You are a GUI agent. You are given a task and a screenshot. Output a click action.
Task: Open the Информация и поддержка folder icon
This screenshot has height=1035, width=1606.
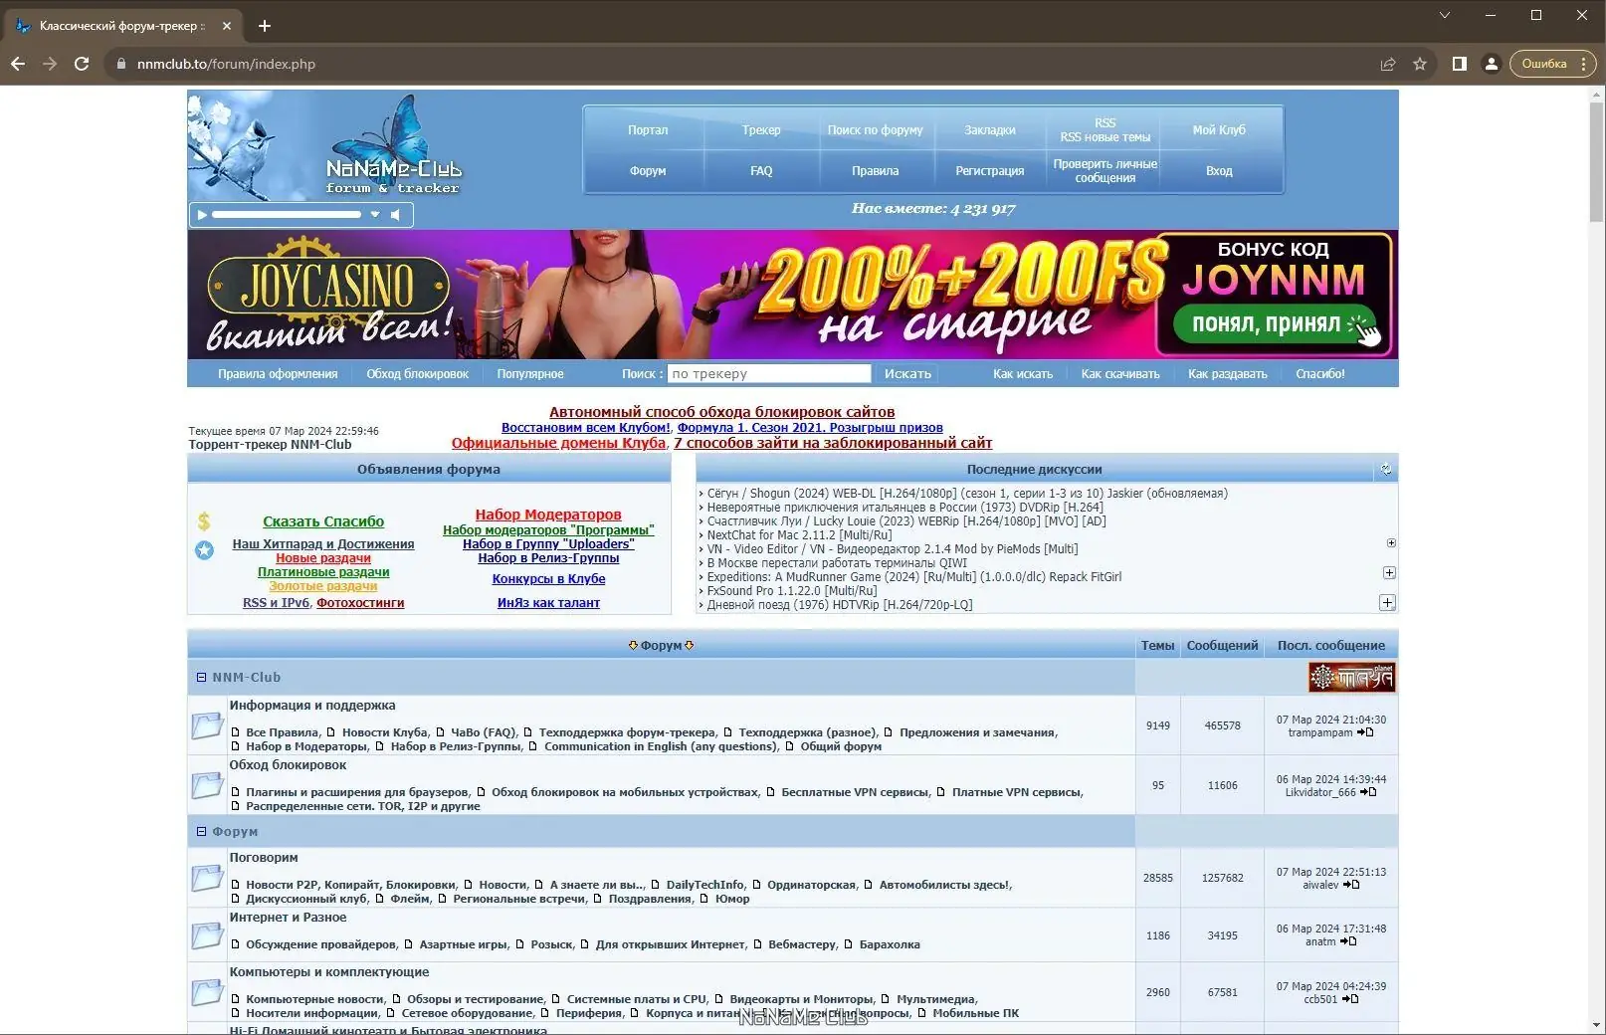point(207,725)
